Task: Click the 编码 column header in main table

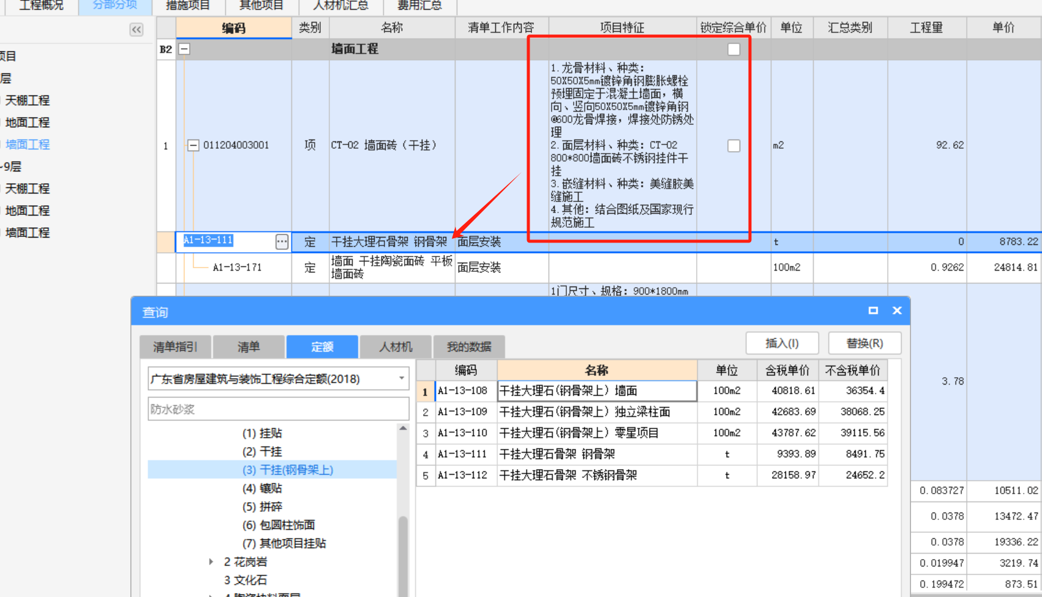Action: tap(233, 28)
